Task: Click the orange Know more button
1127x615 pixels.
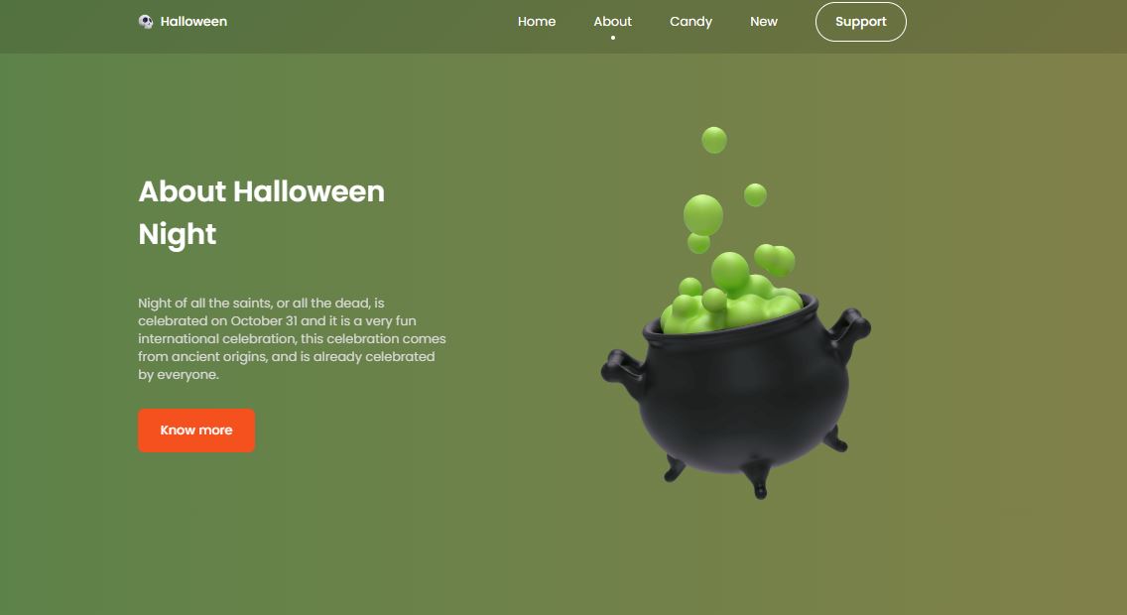Action: click(x=196, y=430)
